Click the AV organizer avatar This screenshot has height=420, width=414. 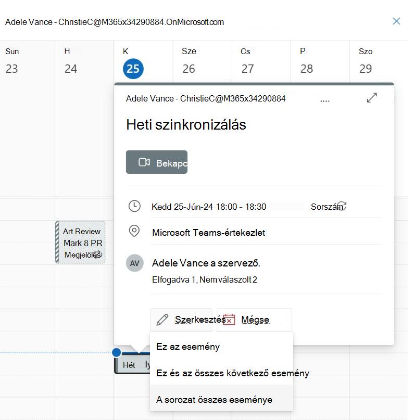pyautogui.click(x=134, y=263)
